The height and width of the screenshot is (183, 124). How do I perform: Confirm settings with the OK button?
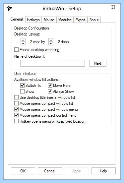[23, 171]
